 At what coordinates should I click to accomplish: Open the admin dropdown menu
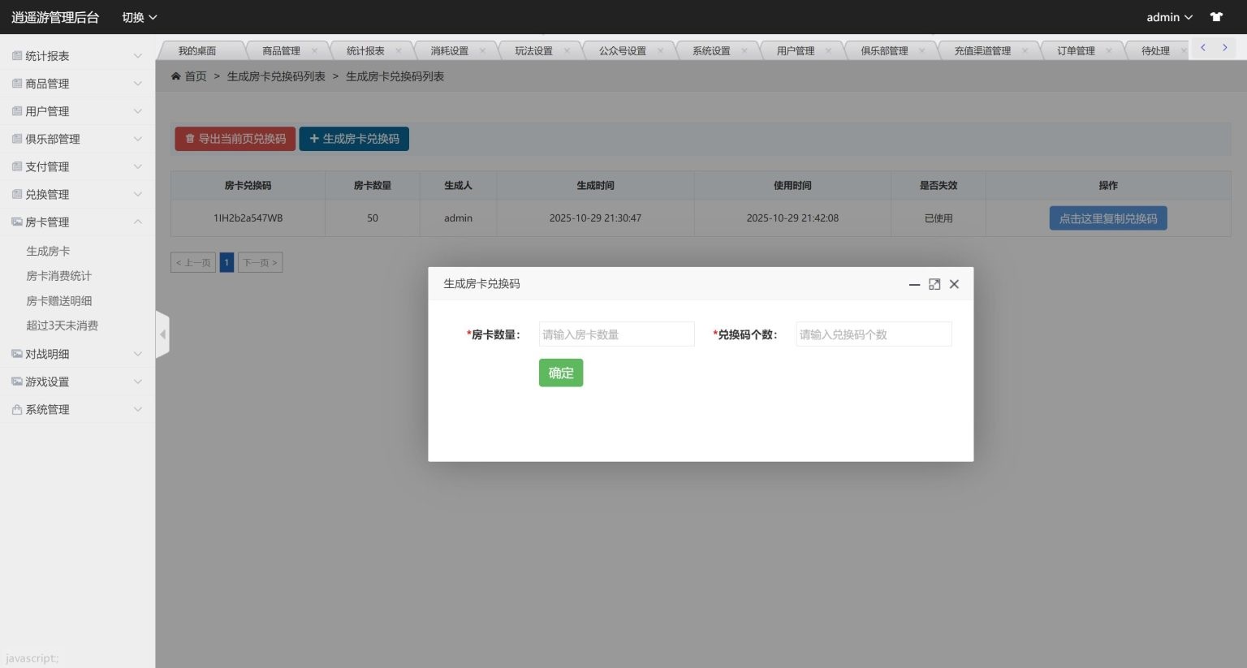point(1169,16)
